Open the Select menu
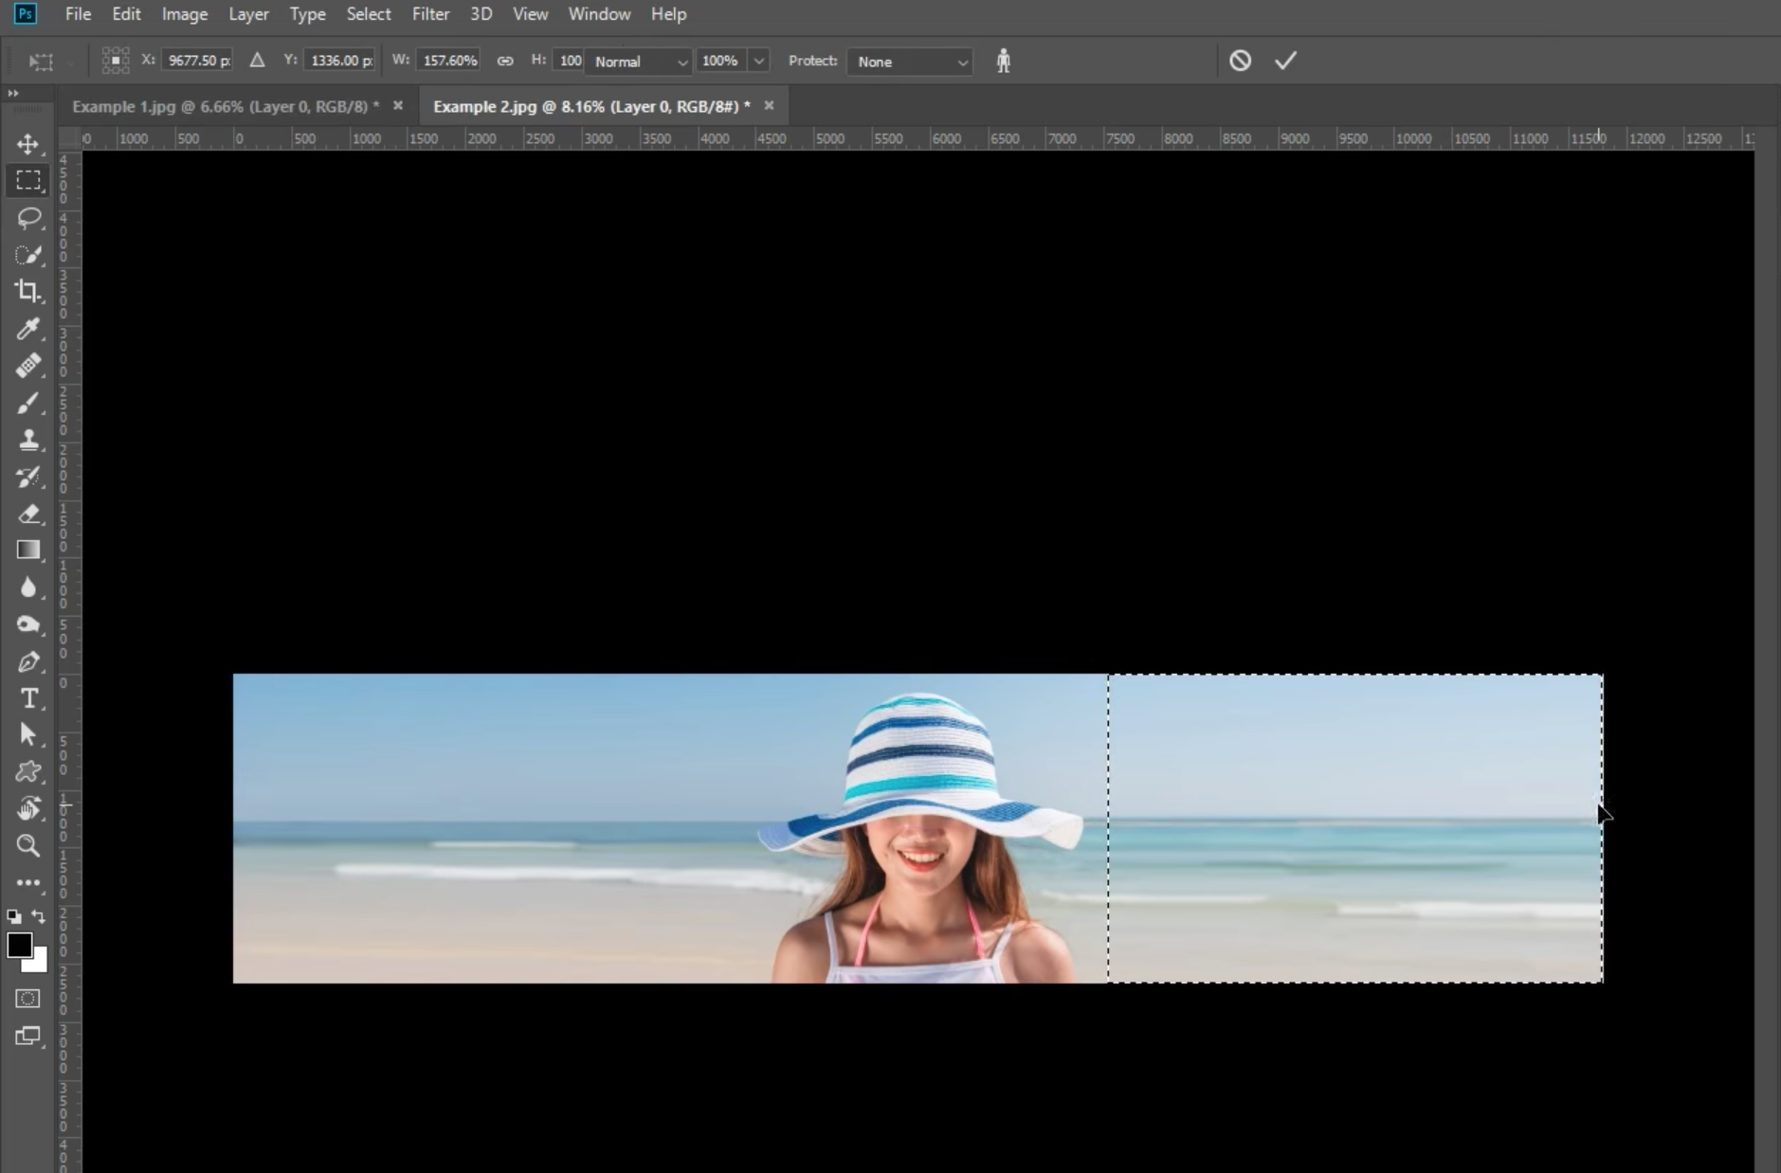 coord(369,13)
